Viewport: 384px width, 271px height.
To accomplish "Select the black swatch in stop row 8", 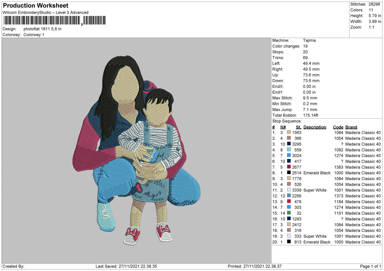I will [x=289, y=173].
